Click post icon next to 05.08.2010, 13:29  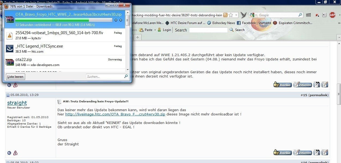(x=8, y=95)
